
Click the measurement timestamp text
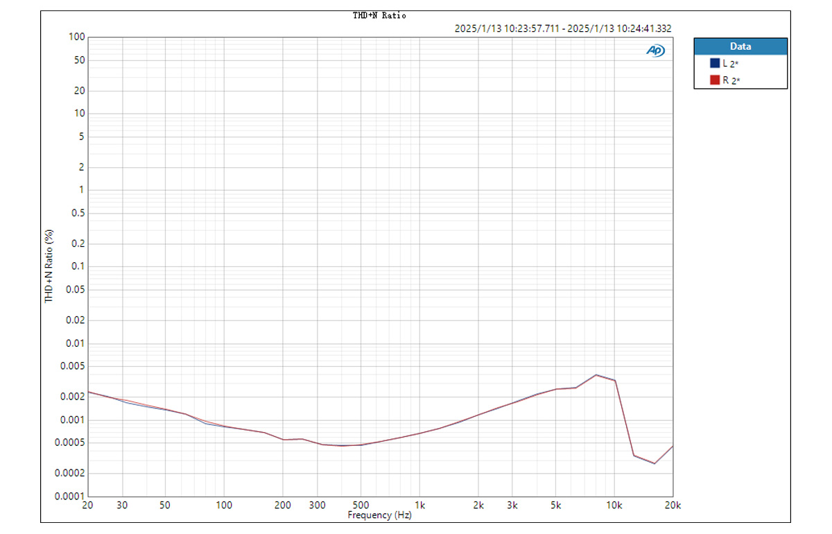pyautogui.click(x=564, y=28)
